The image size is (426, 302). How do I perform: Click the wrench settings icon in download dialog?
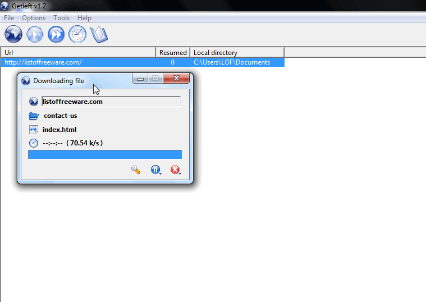pos(136,170)
